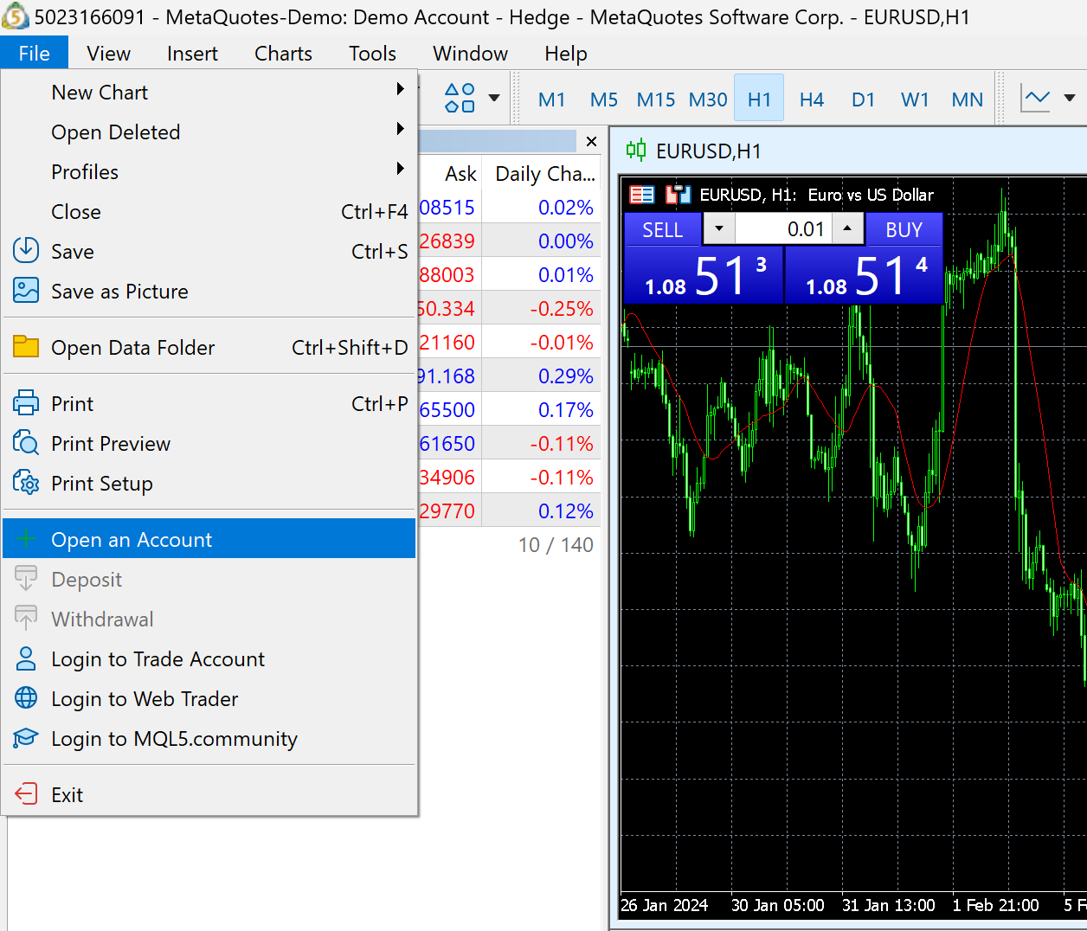This screenshot has width=1087, height=931.
Task: Close the File menu via File tab
Action: pos(35,53)
